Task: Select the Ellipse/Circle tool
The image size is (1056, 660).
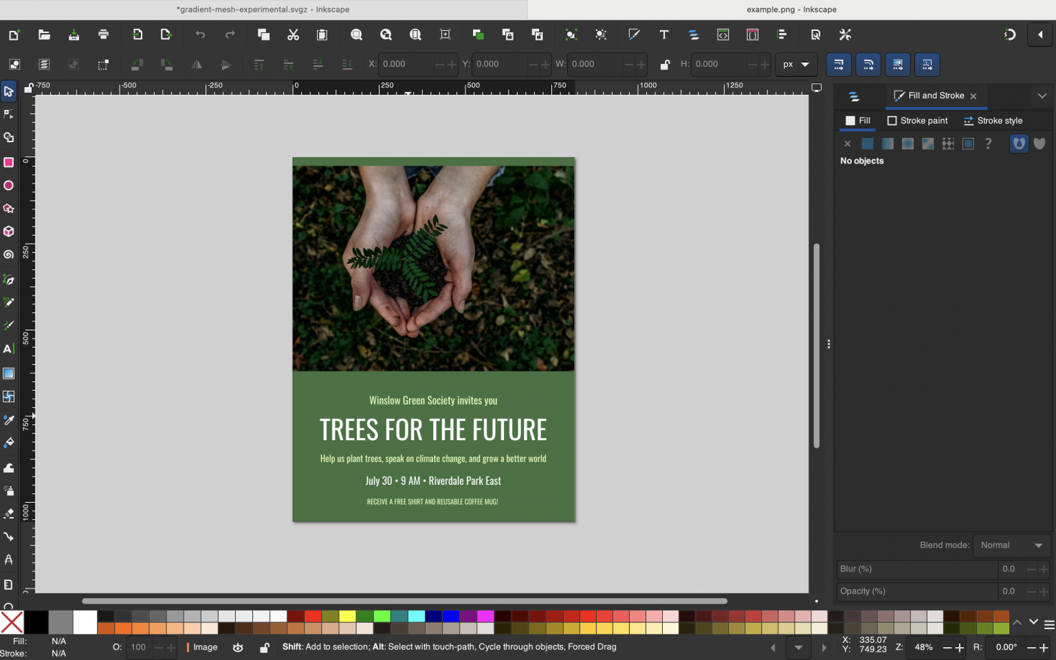Action: click(9, 185)
